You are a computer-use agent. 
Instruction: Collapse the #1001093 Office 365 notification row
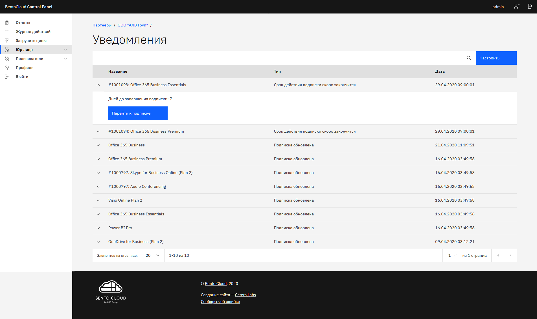pos(98,85)
